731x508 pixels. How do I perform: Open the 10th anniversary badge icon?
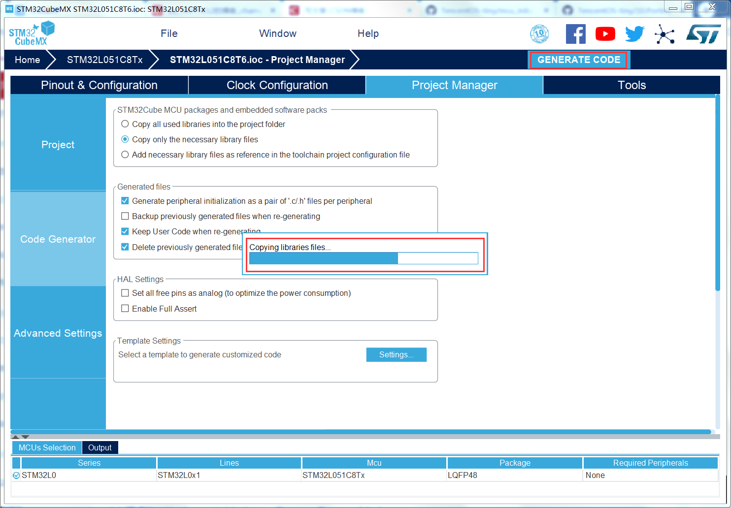(x=539, y=34)
